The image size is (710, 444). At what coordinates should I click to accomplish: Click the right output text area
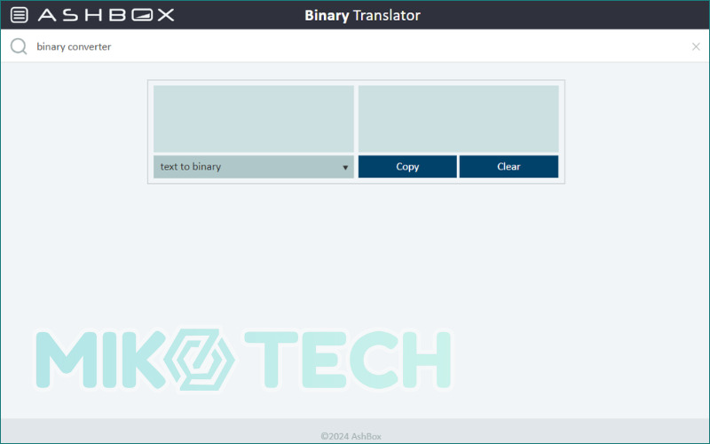pos(458,119)
